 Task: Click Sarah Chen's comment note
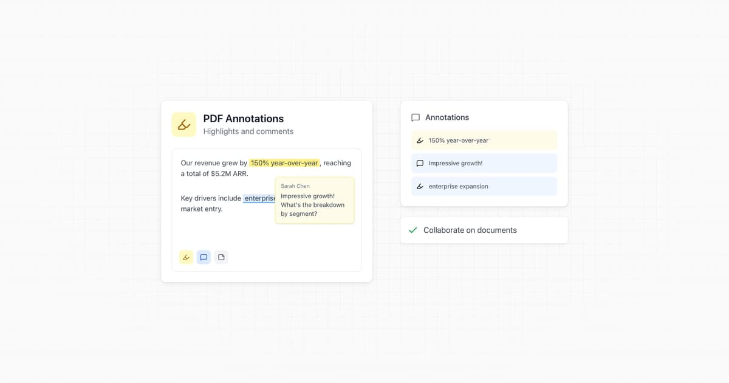[314, 201]
